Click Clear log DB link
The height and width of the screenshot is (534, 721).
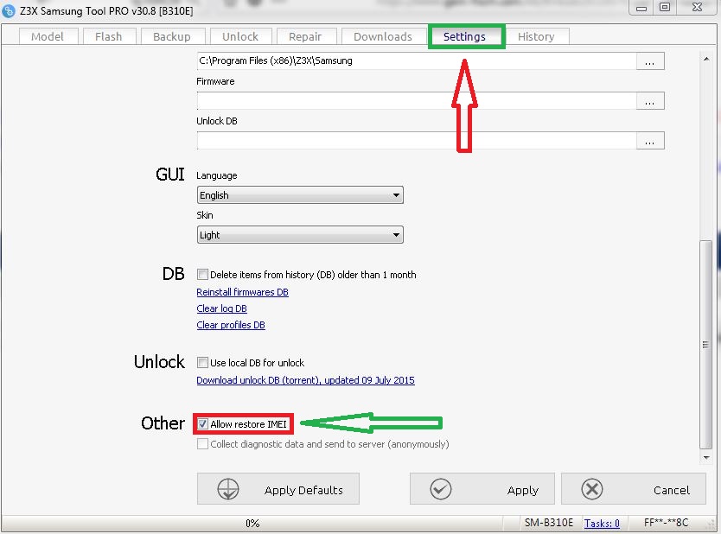tap(221, 308)
